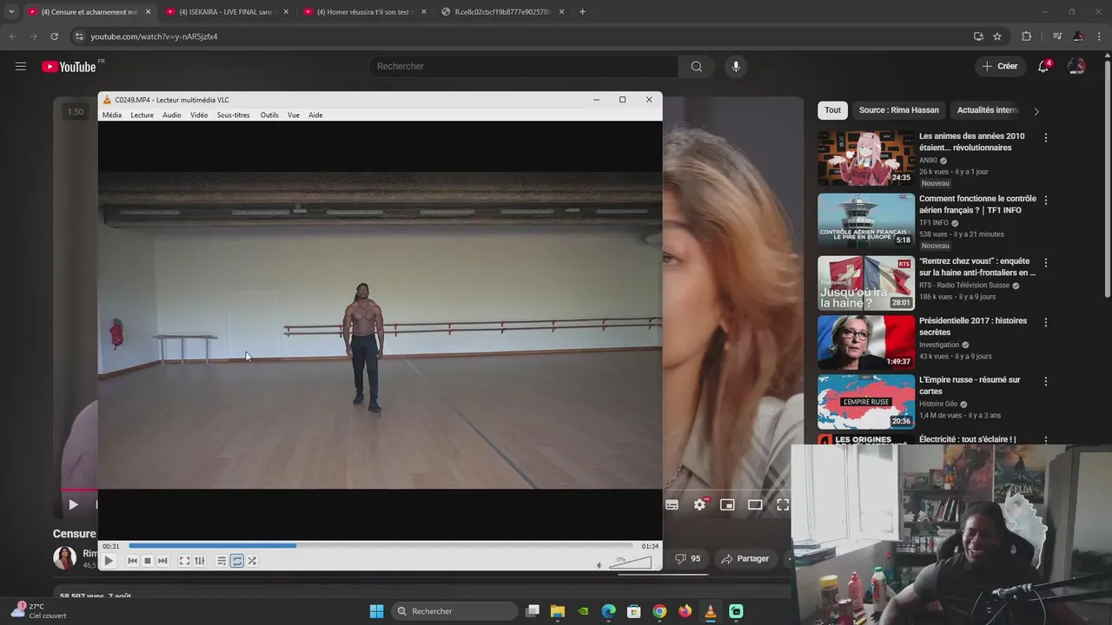The height and width of the screenshot is (625, 1112).
Task: Open options for Rentrez chez vous video
Action: 1045,263
